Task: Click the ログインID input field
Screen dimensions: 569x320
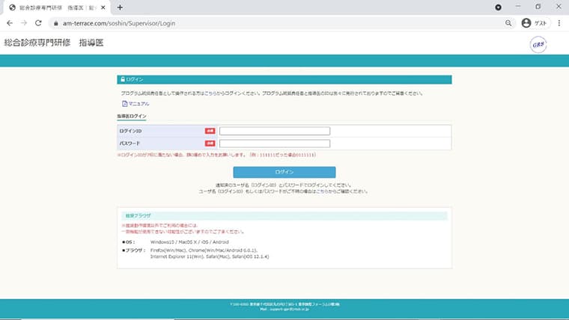Action: (x=275, y=131)
